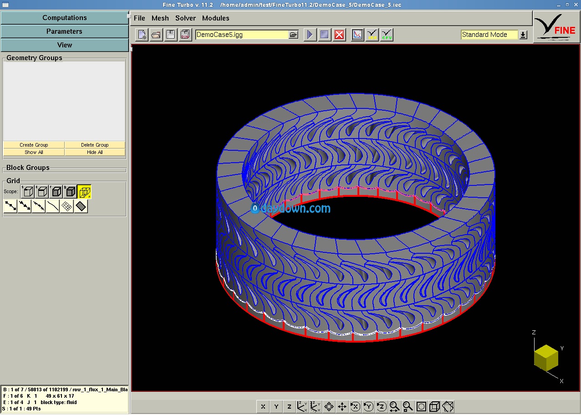
Task: Open the Standard Mode dropdown arrow
Action: coord(523,35)
